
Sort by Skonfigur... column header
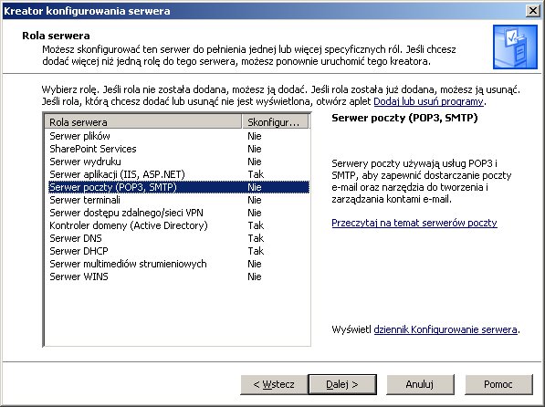tap(275, 122)
